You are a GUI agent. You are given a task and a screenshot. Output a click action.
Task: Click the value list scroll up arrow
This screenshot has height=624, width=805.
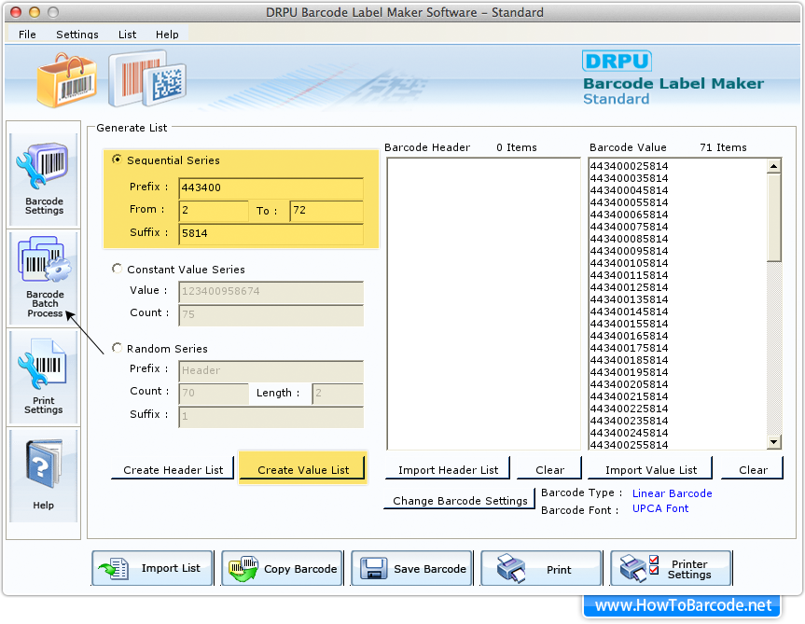(x=773, y=166)
